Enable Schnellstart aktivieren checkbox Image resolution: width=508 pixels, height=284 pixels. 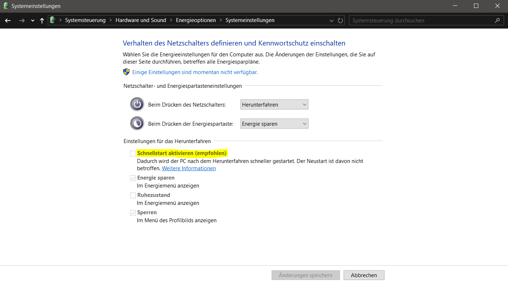(133, 154)
